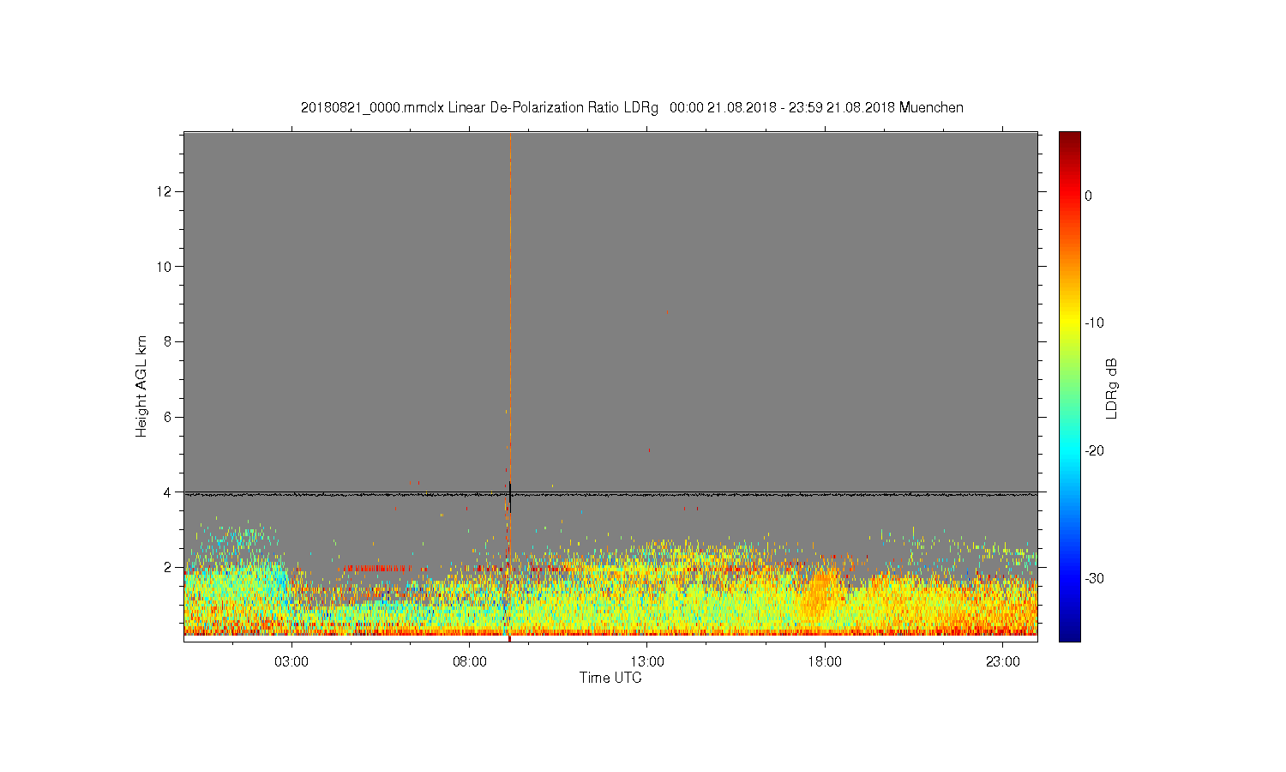This screenshot has height=772, width=1286.
Task: Click the height tick label 2
Action: [x=167, y=567]
